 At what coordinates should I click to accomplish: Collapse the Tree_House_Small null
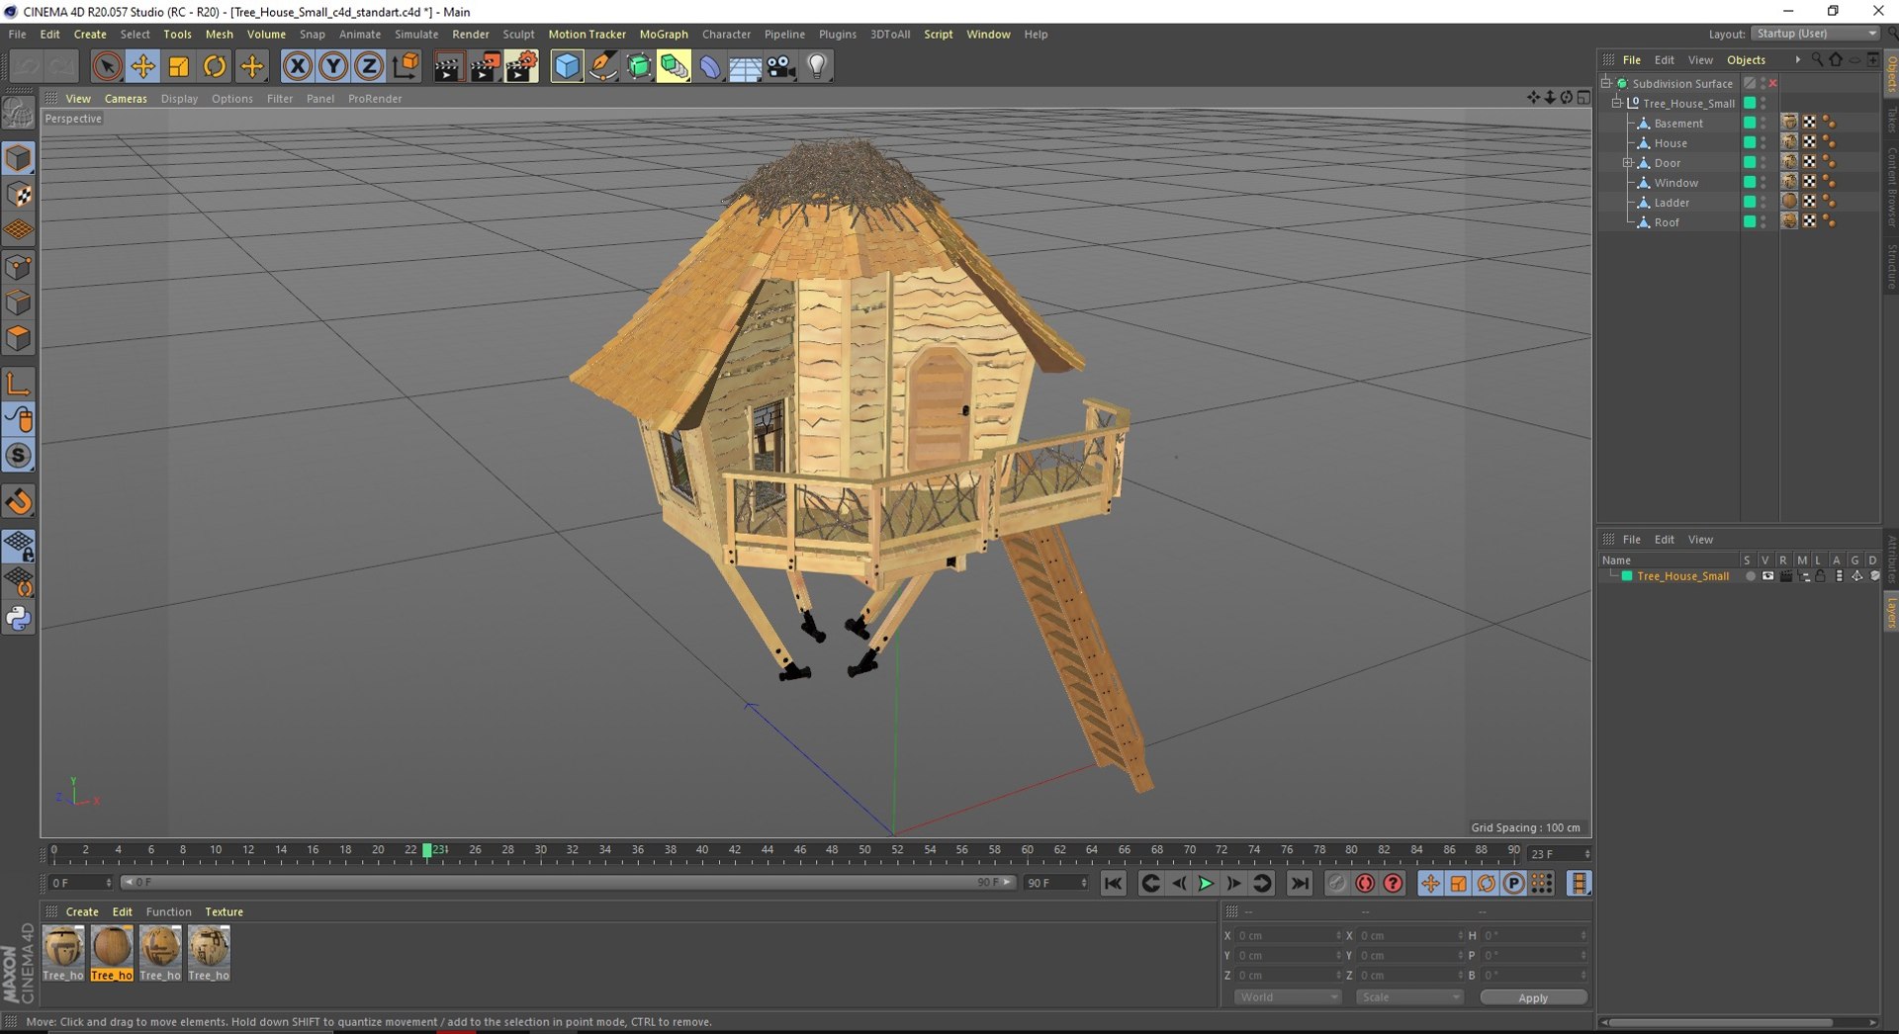(x=1616, y=103)
